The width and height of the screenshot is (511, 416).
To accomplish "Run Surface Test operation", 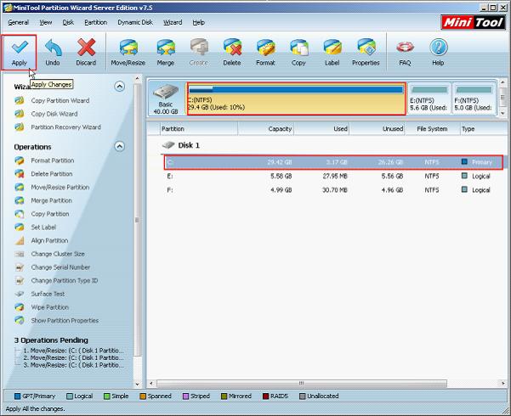I will (48, 294).
